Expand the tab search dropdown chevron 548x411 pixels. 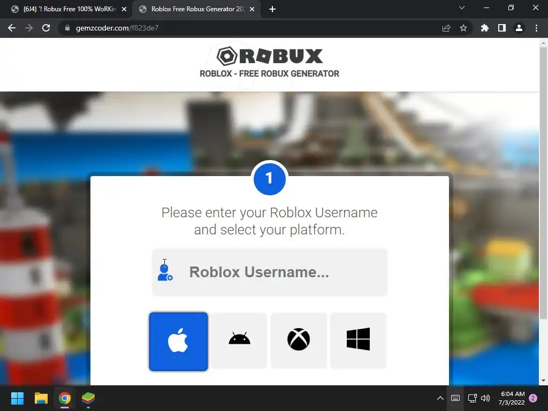tap(462, 7)
